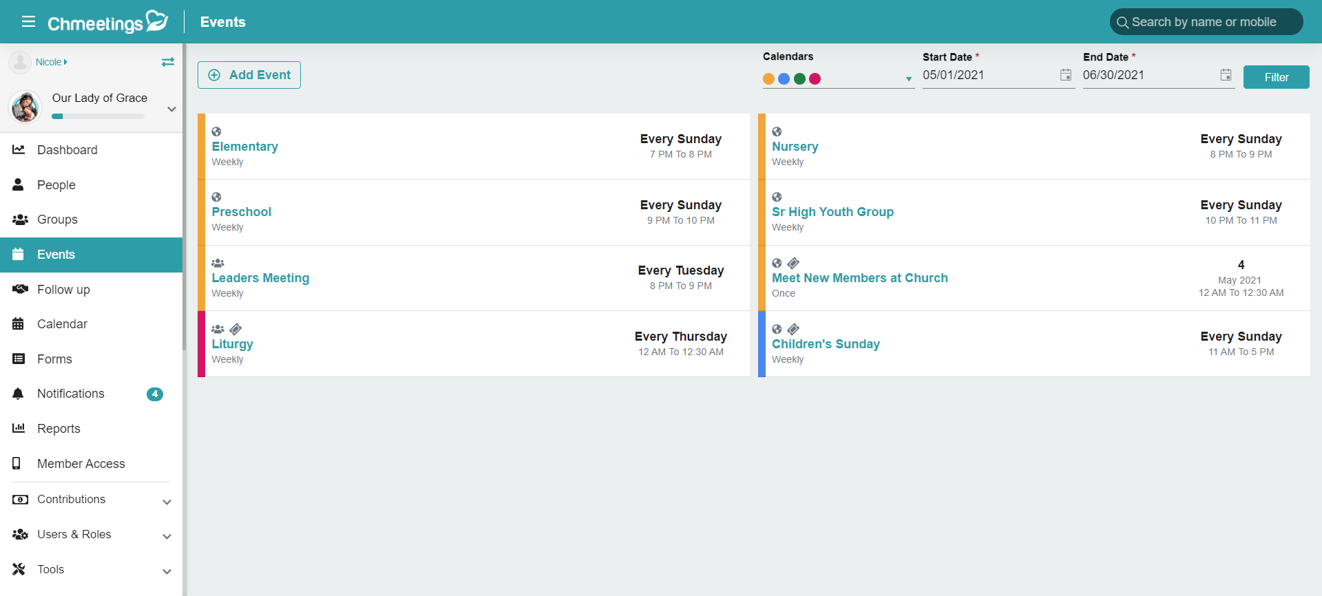1322x596 pixels.
Task: Open the Leaders Meeting event link
Action: [260, 278]
